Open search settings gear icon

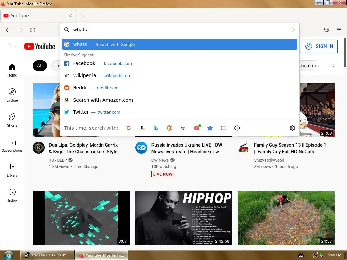tap(292, 128)
